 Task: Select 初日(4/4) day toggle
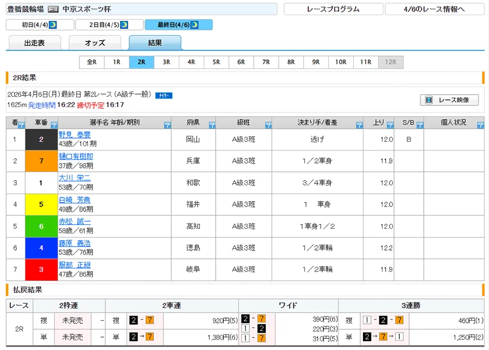[39, 25]
